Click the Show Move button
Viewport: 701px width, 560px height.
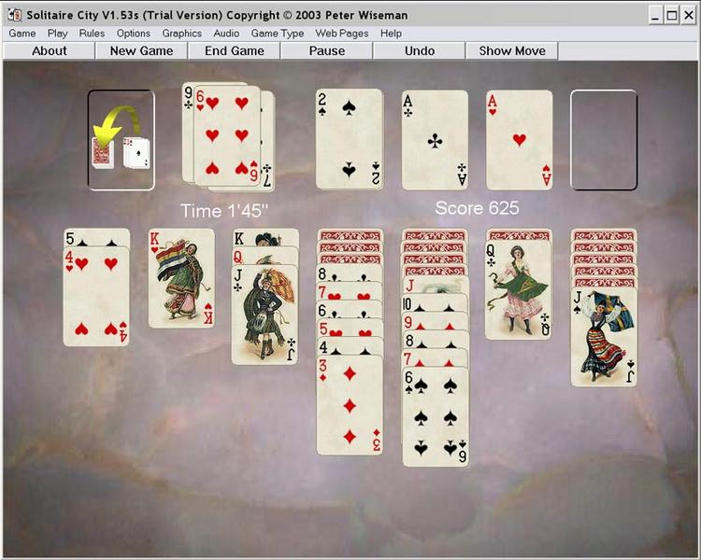click(512, 51)
